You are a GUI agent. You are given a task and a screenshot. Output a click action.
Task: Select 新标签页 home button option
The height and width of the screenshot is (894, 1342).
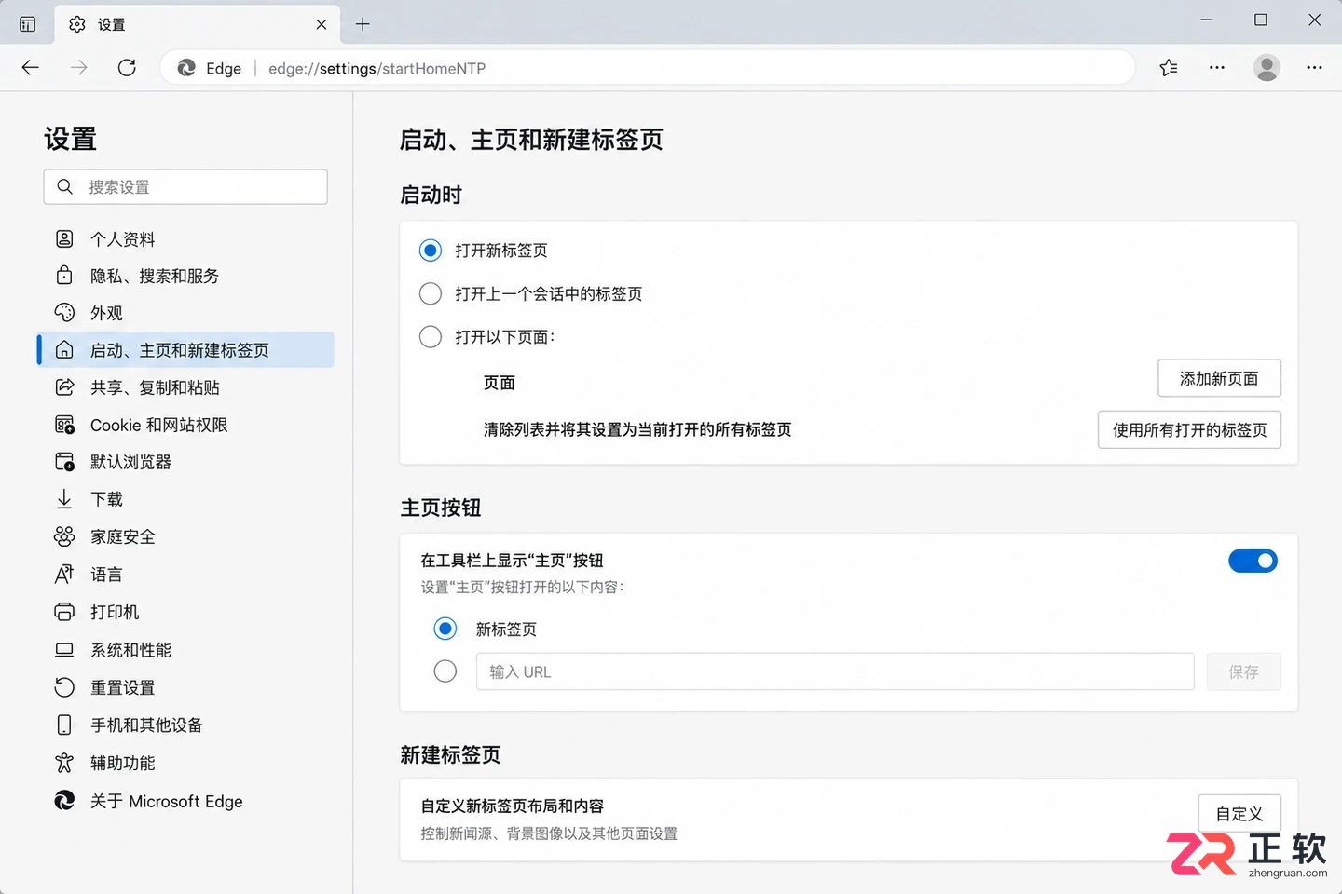pos(445,629)
